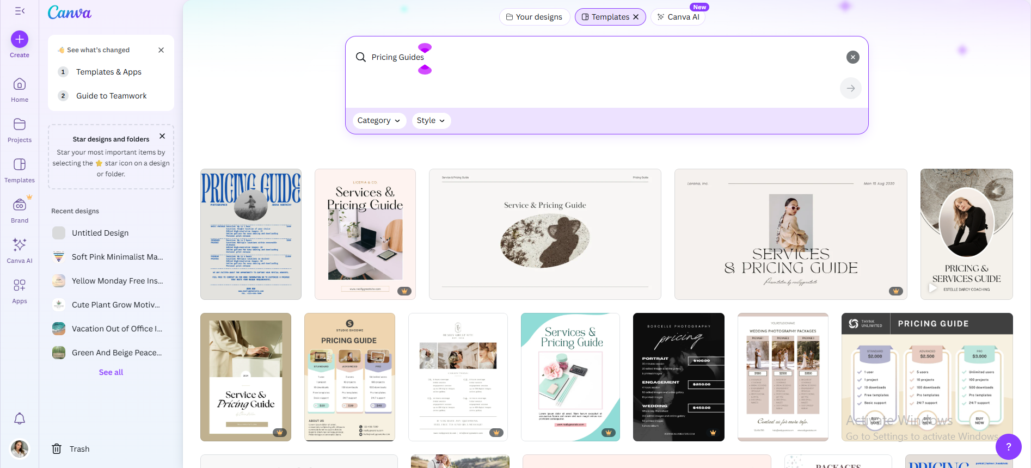Image resolution: width=1031 pixels, height=468 pixels.
Task: Collapse the sidebar menu icon
Action: (x=20, y=11)
